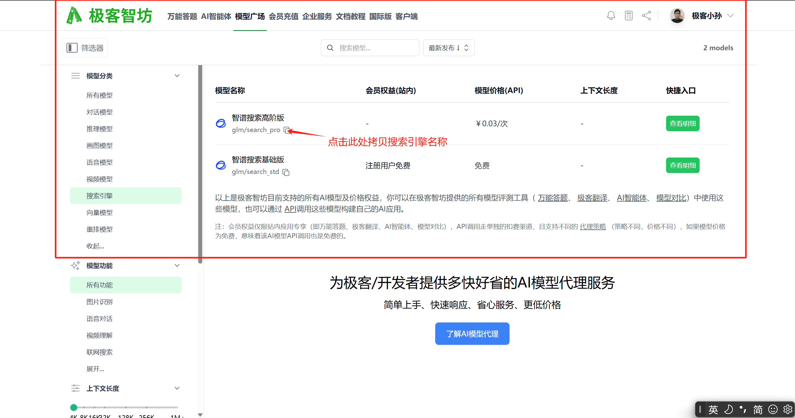Click the 模型功能 sparkle icon
The height and width of the screenshot is (418, 795).
[x=75, y=265]
